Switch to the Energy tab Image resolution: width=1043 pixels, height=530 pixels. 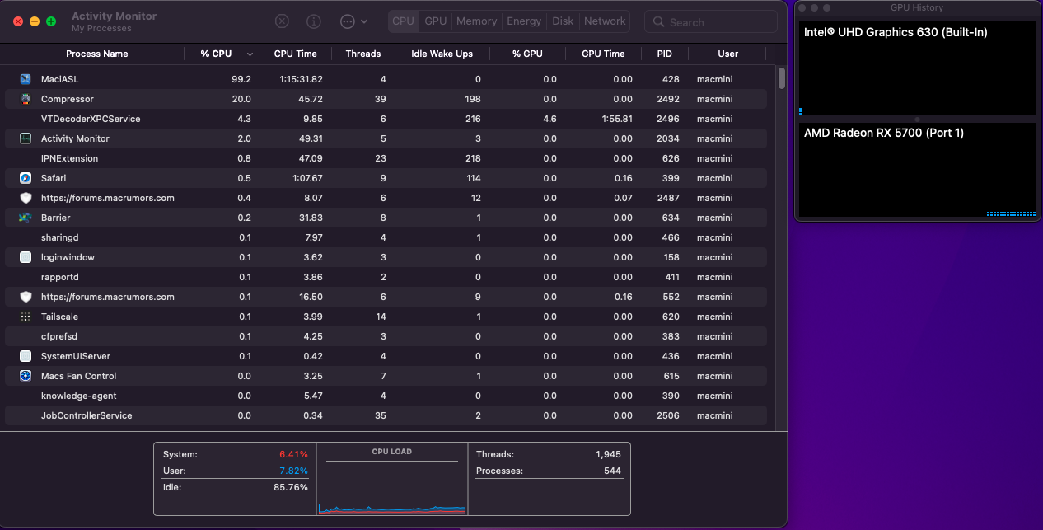coord(524,21)
